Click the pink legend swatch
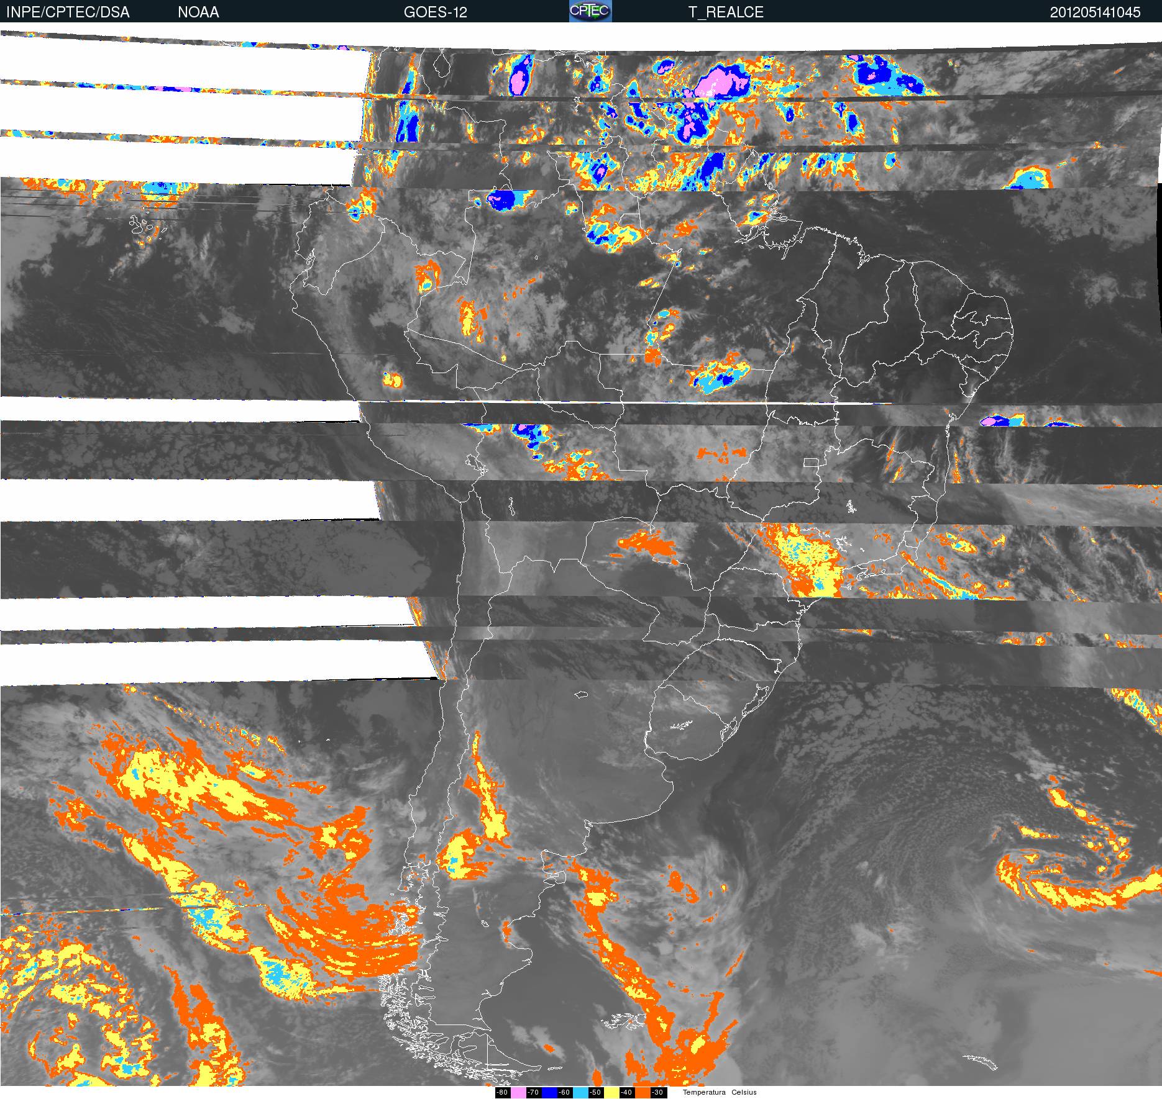 coord(518,1093)
